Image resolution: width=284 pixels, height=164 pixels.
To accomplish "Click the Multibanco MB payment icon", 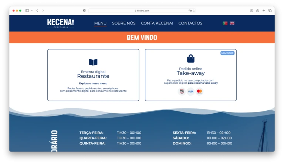I will (x=182, y=91).
